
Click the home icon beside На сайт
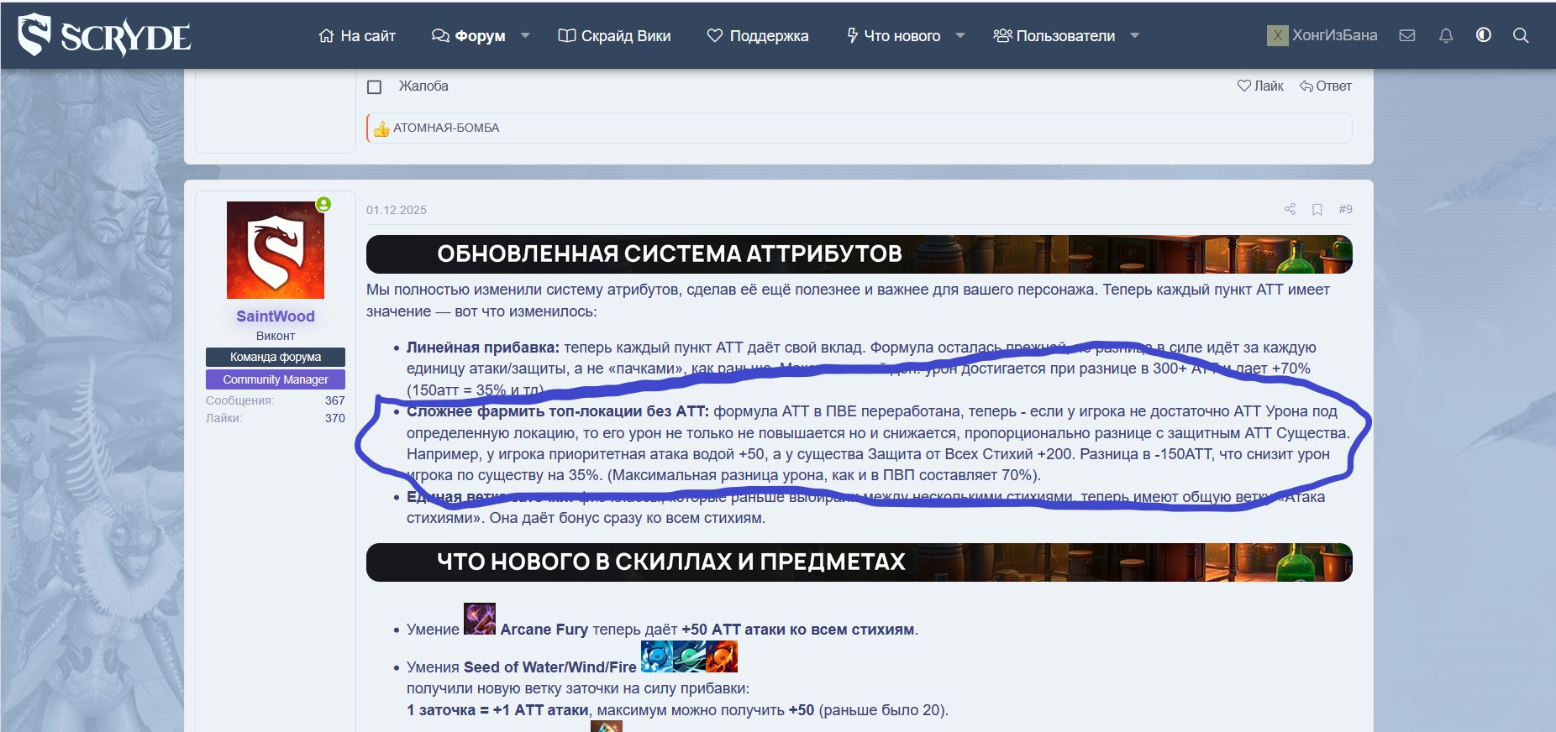click(x=327, y=35)
